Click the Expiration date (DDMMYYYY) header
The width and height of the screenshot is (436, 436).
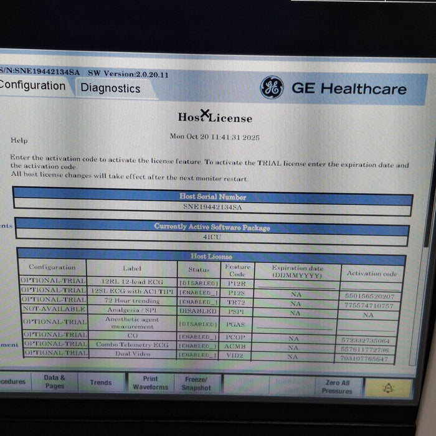(x=297, y=272)
